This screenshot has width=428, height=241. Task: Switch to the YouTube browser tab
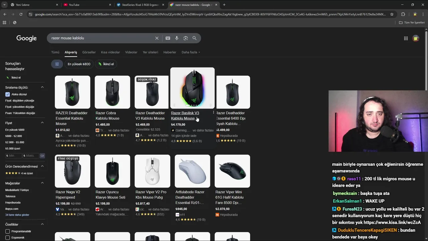point(87,5)
